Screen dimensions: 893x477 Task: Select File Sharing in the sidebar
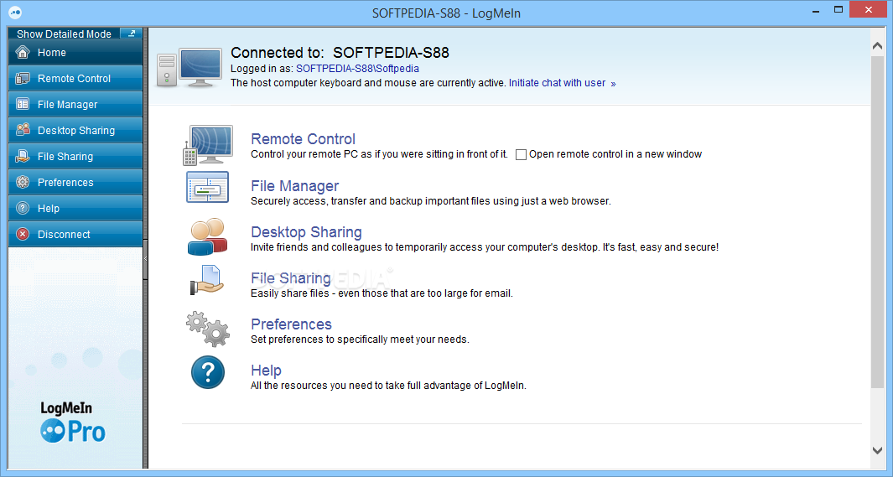(75, 157)
